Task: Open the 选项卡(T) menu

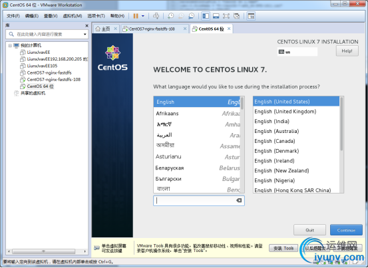Action: (96, 16)
